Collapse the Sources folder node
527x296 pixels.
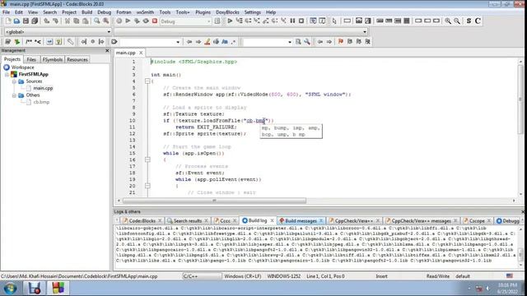click(14, 81)
